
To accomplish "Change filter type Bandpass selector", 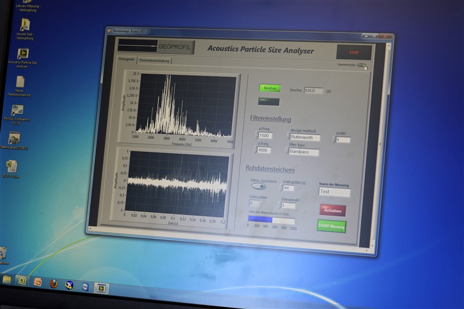I will 303,152.
